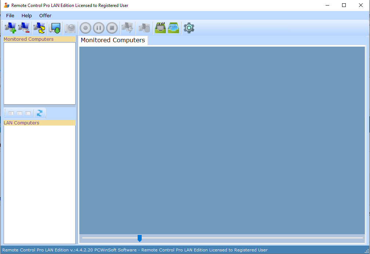Click the application icon in the title bar

click(6, 5)
